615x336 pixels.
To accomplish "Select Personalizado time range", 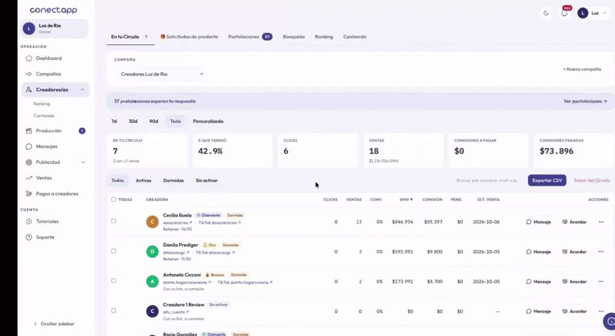I will (x=208, y=121).
